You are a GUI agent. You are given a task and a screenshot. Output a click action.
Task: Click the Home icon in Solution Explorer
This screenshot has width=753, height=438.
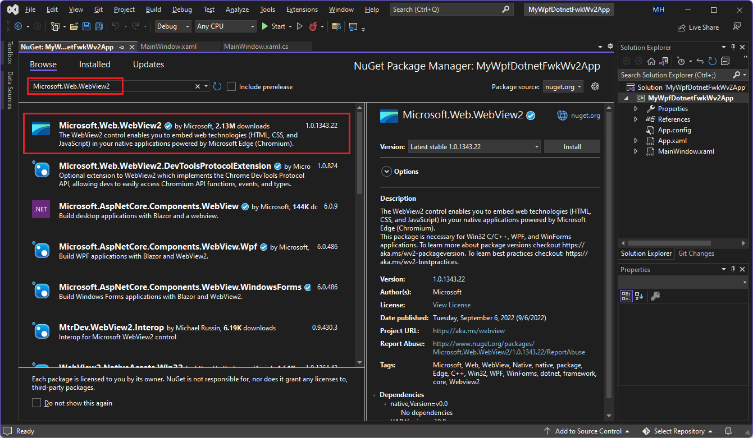[650, 60]
